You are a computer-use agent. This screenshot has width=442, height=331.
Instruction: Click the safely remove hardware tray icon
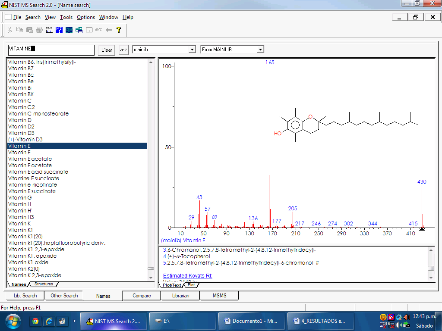pyautogui.click(x=407, y=325)
